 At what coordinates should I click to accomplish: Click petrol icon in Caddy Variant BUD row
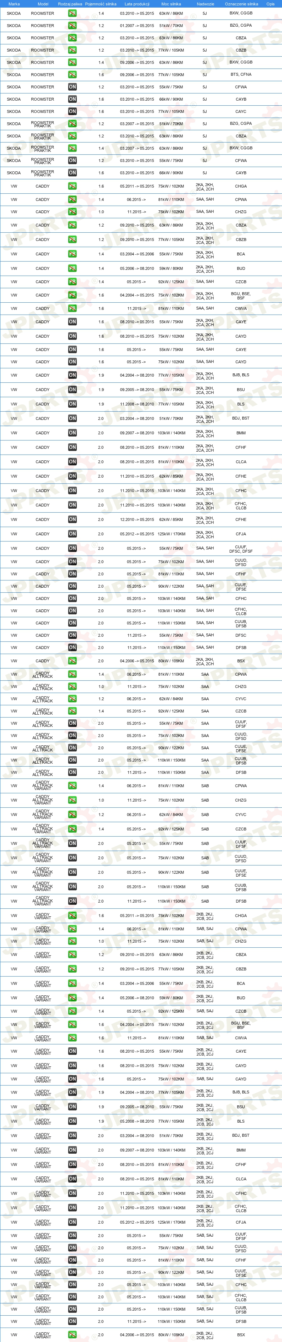coord(72,997)
